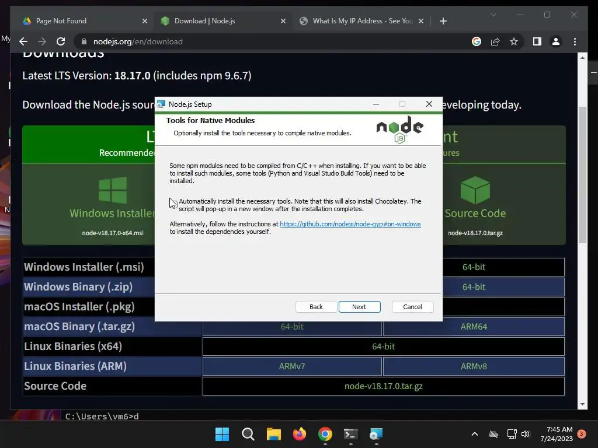Close the Page Not Found tab
This screenshot has width=598, height=448.
point(145,21)
